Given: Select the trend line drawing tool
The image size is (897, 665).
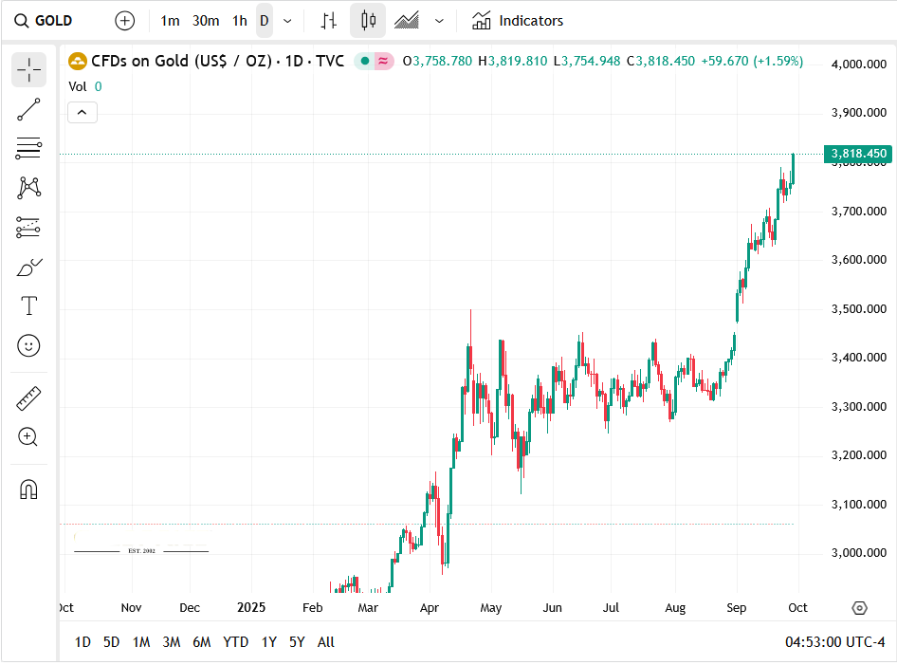Looking at the screenshot, I should click(x=28, y=109).
